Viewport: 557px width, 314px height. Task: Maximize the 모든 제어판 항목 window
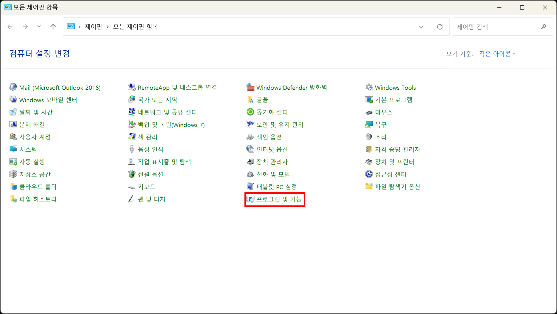tap(522, 8)
